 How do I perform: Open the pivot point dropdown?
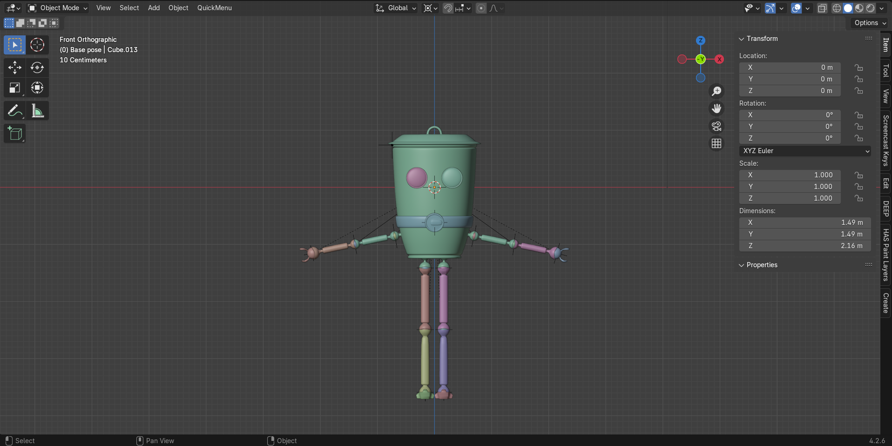point(430,8)
